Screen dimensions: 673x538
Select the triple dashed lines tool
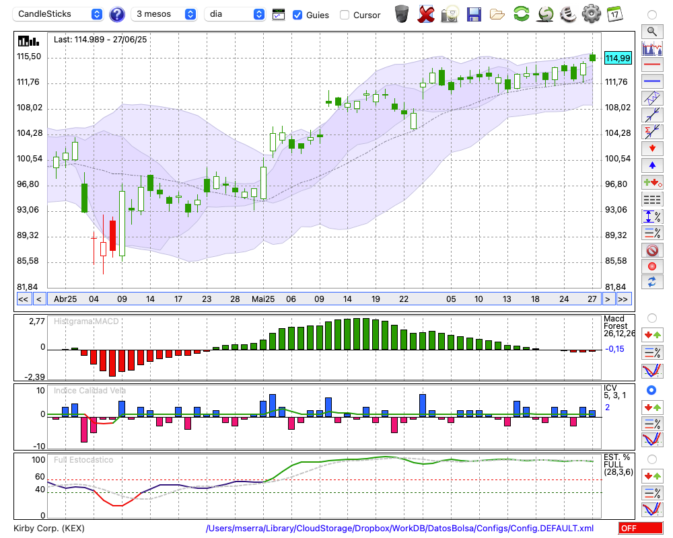pyautogui.click(x=652, y=200)
